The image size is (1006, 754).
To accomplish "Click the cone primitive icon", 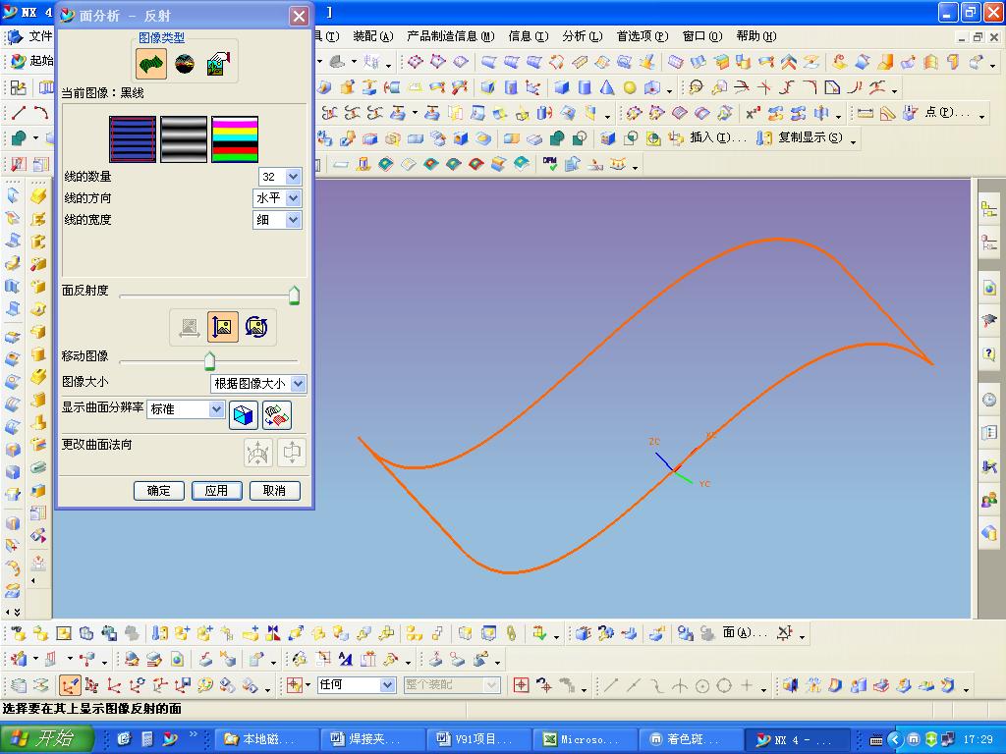I will coord(607,87).
